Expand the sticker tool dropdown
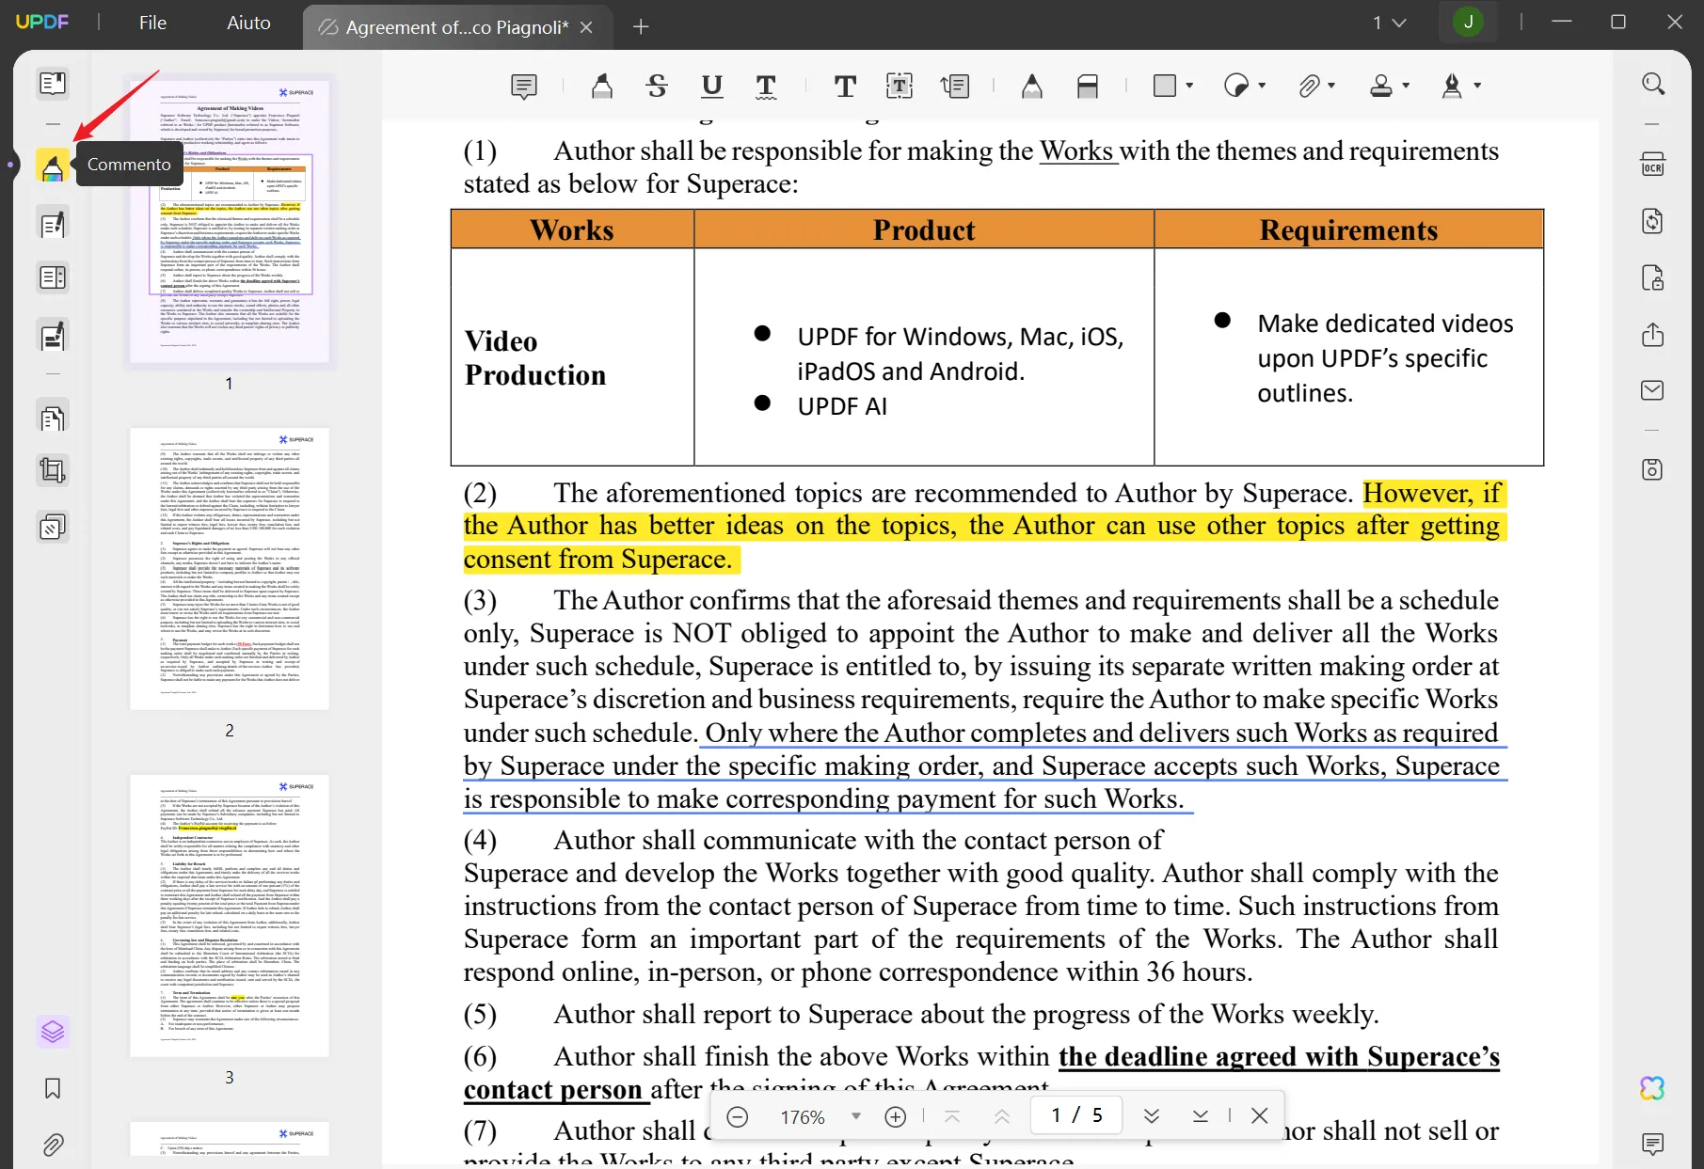Screen dimensions: 1704x1169 point(1262,86)
